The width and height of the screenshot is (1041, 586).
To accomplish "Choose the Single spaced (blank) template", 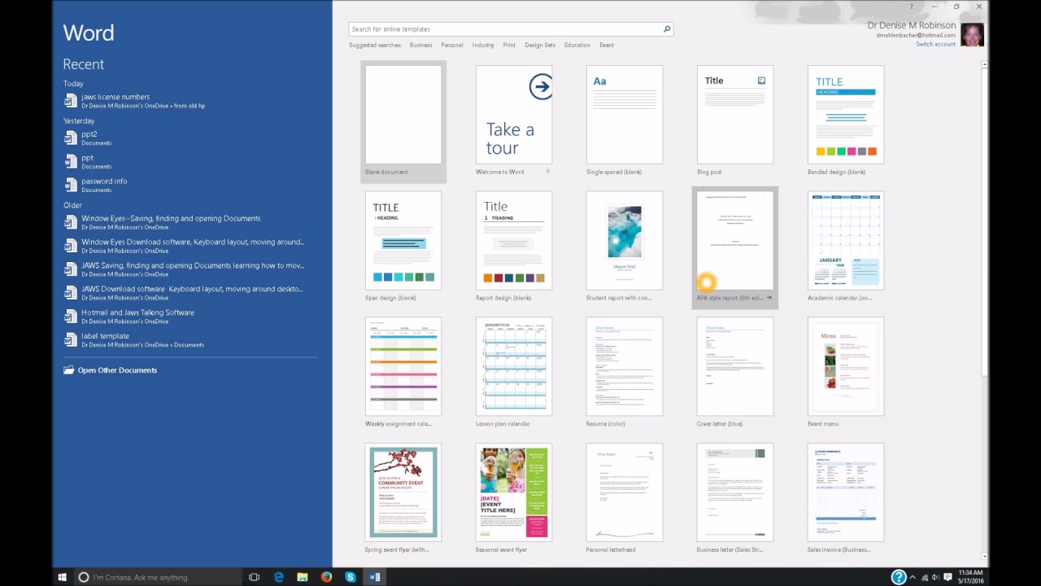I will (625, 121).
